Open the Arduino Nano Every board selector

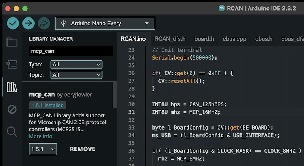pyautogui.click(x=105, y=23)
